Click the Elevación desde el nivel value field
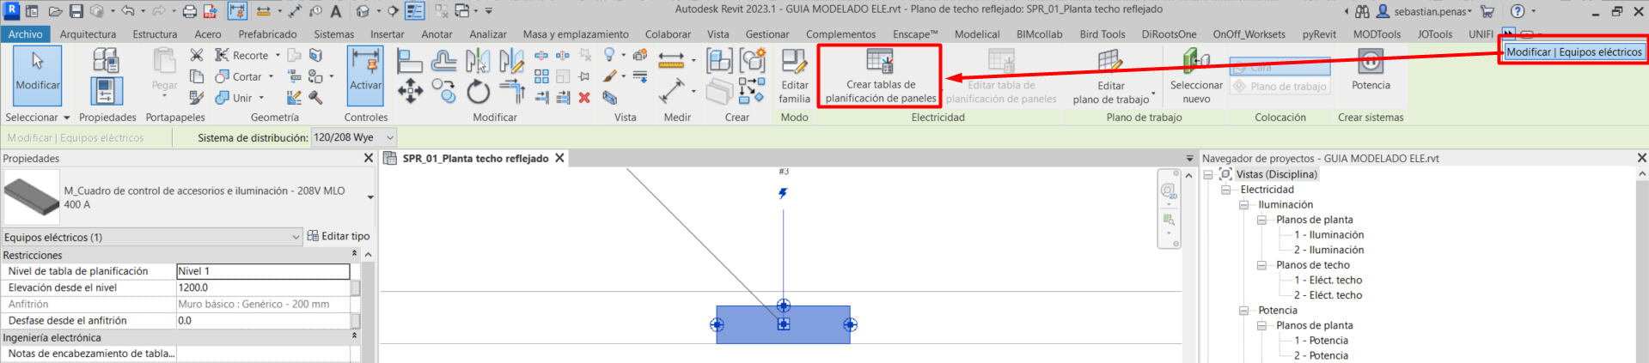Screen dimensions: 1649x363 click(263, 287)
